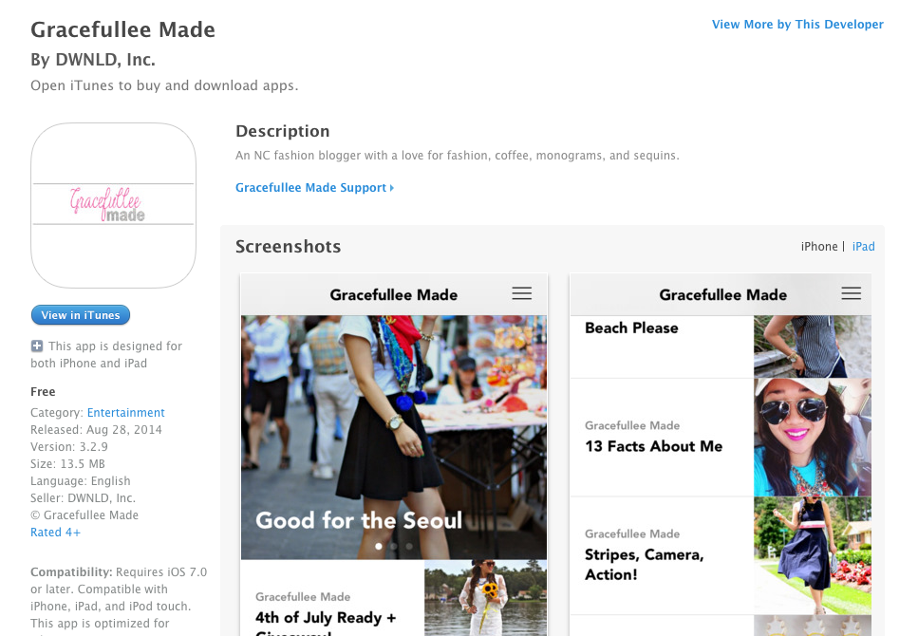The image size is (918, 636).
Task: Open hamburger menu in second screenshot
Action: tap(852, 293)
